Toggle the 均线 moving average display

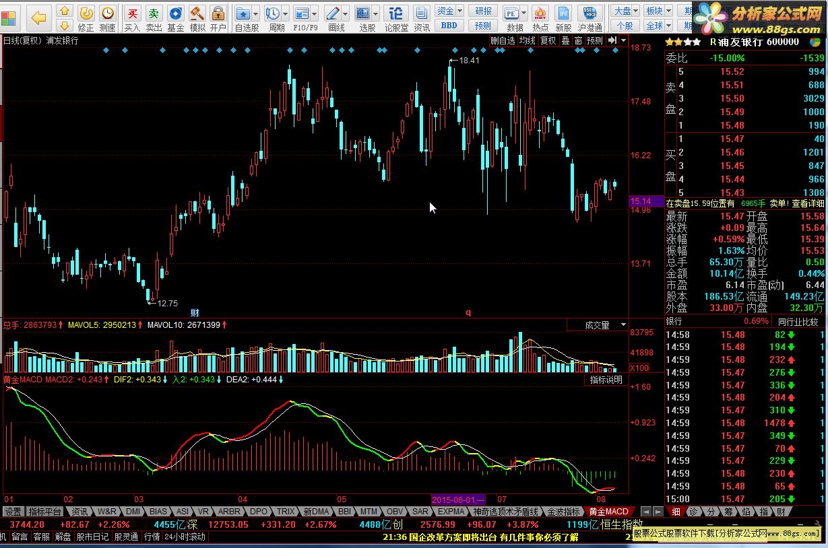coord(527,40)
